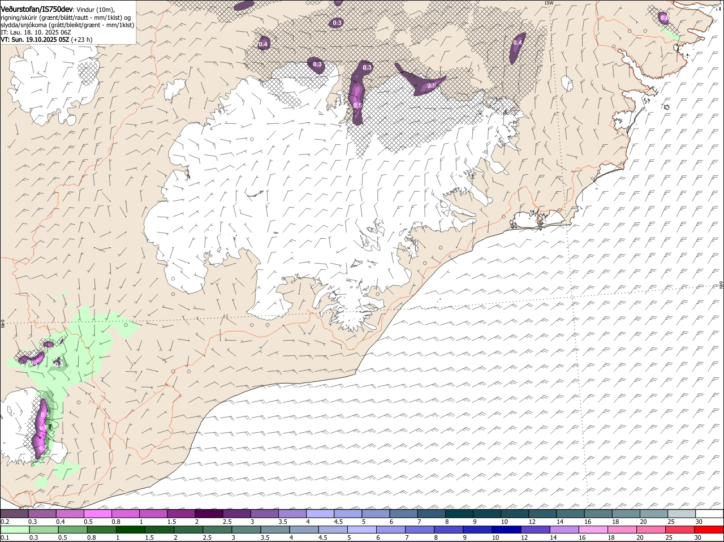Click the light grey 25 mm snow swatch
Viewport: 724px width, 542px height.
tap(681, 514)
